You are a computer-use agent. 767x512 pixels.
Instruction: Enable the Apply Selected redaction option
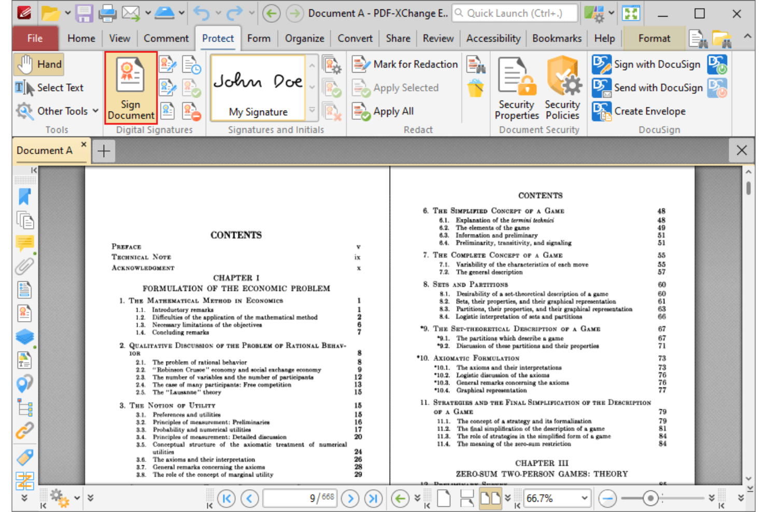coord(360,87)
